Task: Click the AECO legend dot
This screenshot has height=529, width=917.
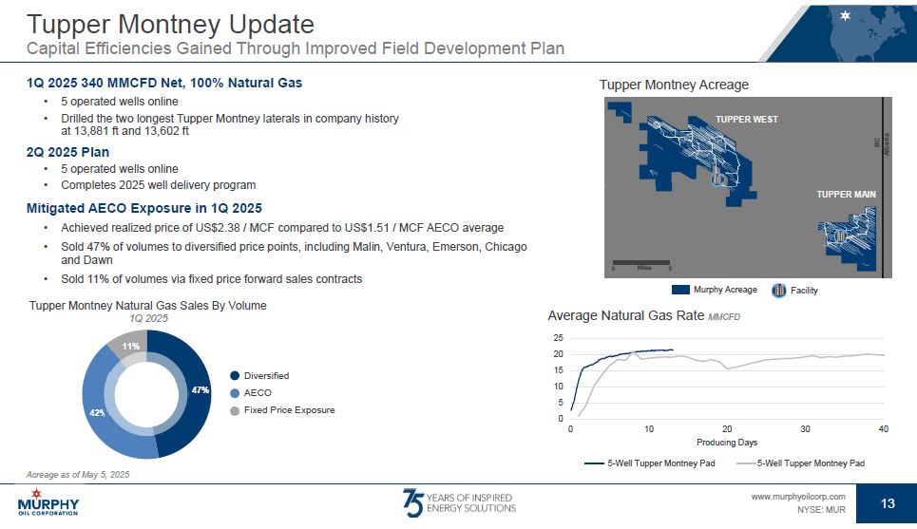Action: (236, 393)
